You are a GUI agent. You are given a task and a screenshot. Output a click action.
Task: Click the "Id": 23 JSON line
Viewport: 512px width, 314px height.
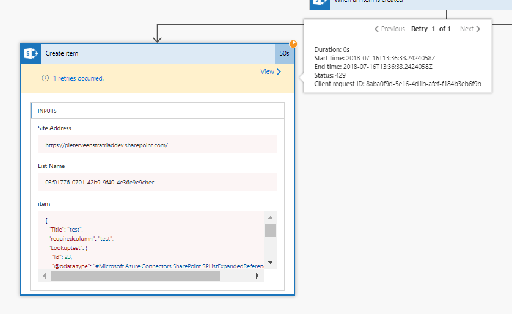pyautogui.click(x=62, y=257)
